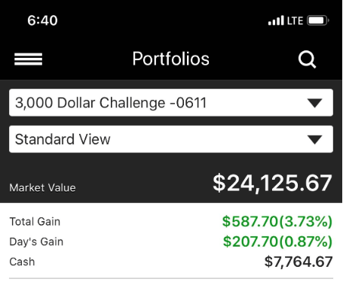Image resolution: width=343 pixels, height=285 pixels.
Task: Tap the $24,125.67 market value amount
Action: (272, 183)
